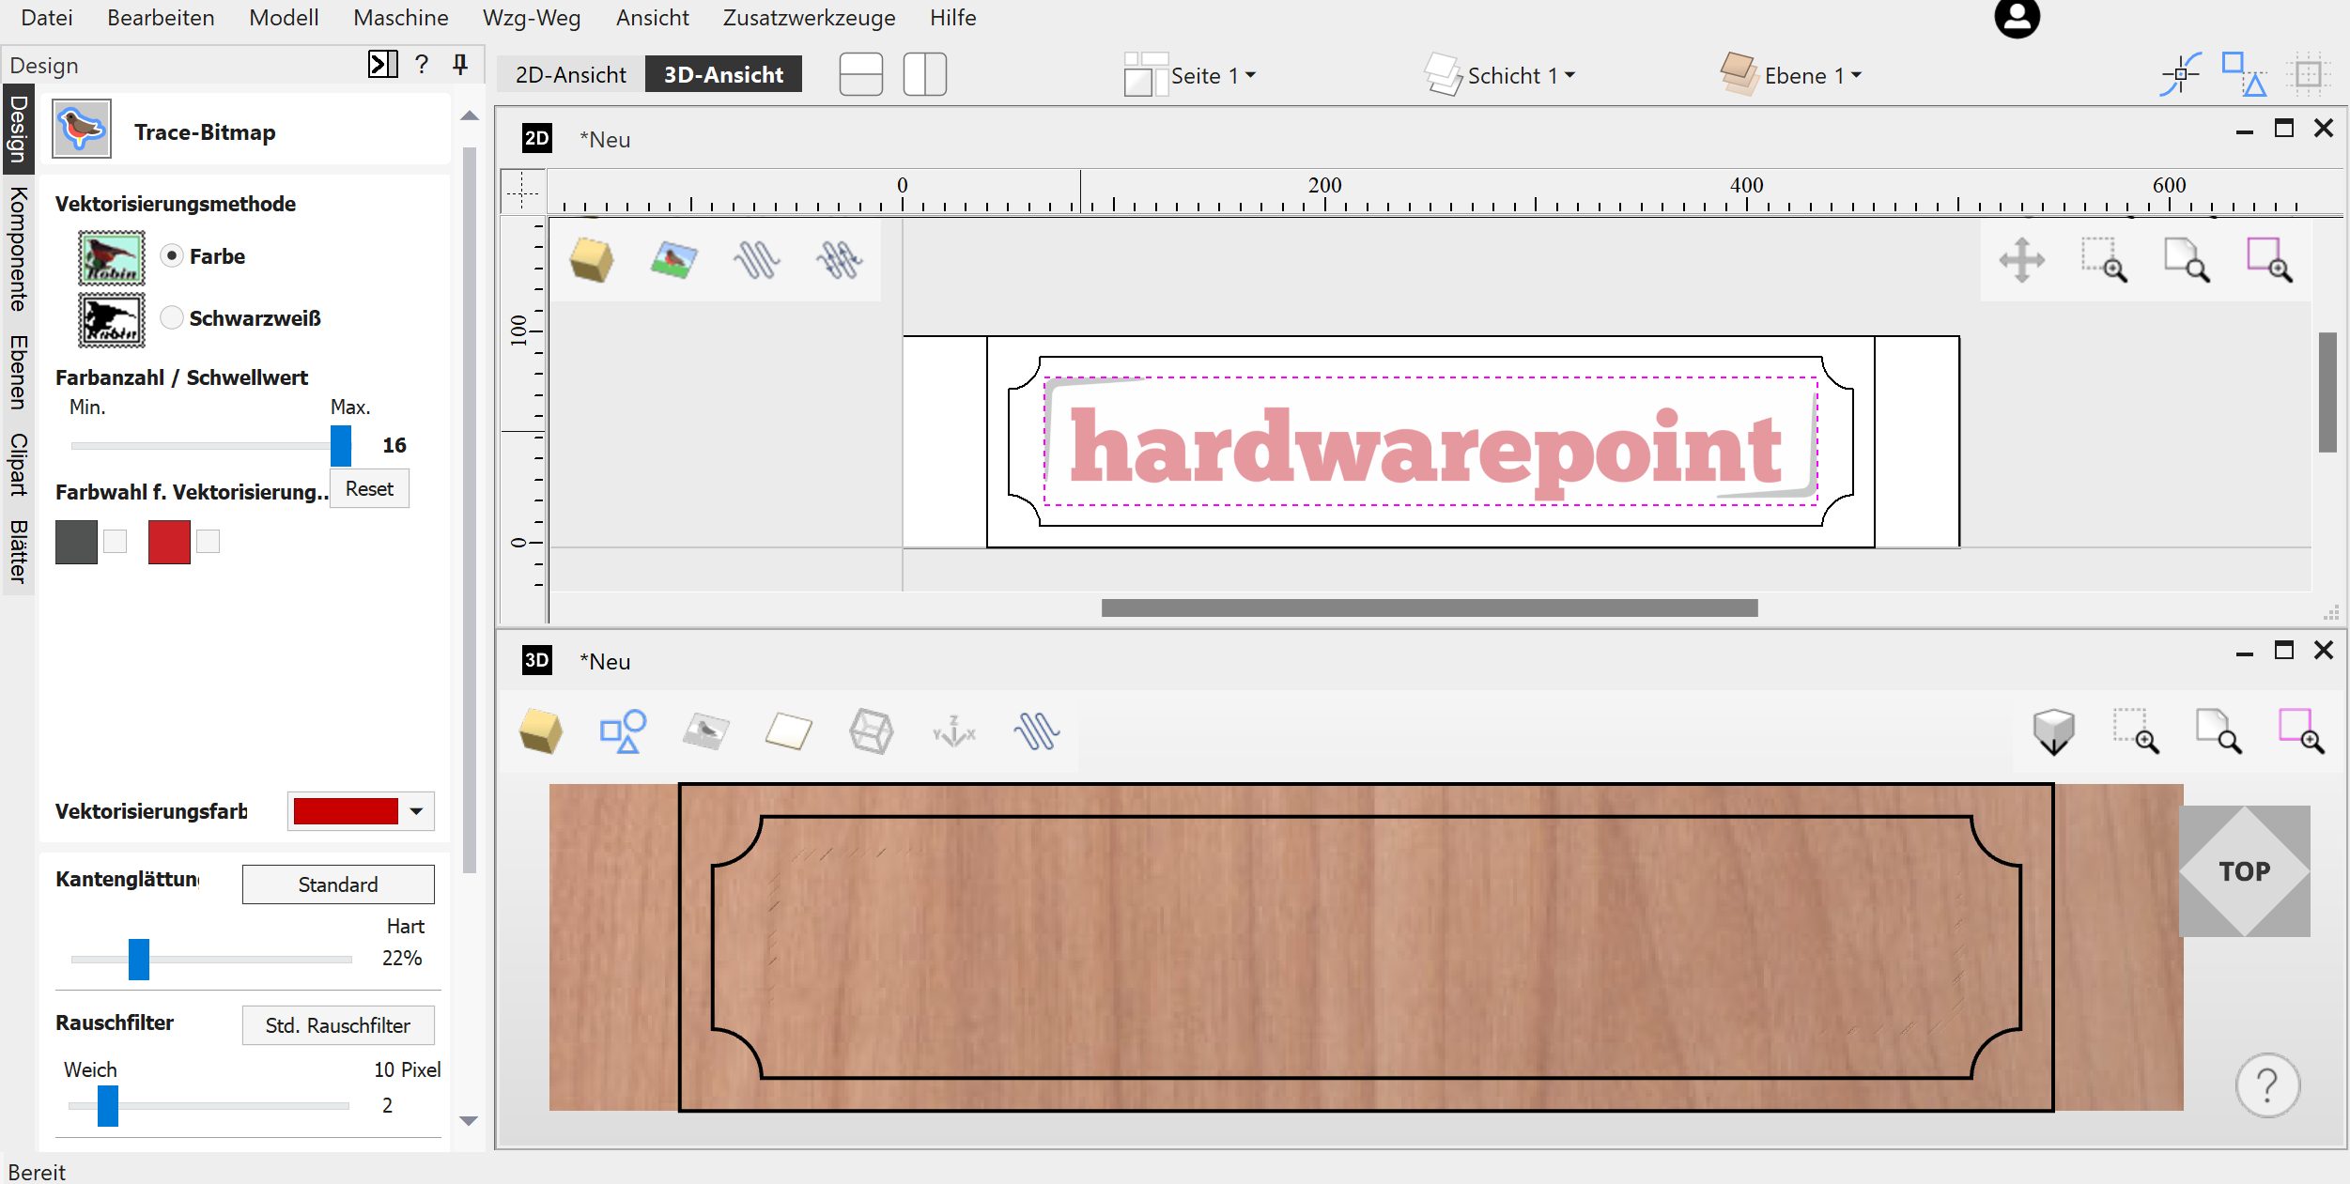Tick checkbox beside red color swatch
Image resolution: width=2350 pixels, height=1184 pixels.
(208, 541)
